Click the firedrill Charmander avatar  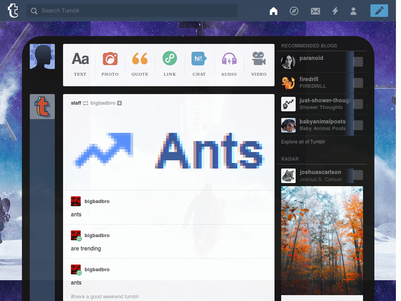point(288,83)
